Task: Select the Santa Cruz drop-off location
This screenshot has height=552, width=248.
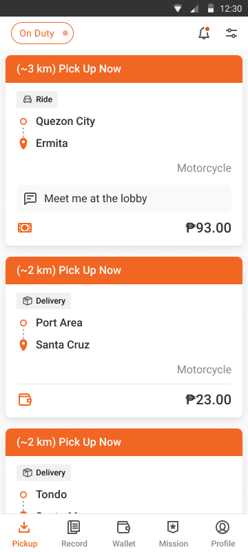Action: 63,344
